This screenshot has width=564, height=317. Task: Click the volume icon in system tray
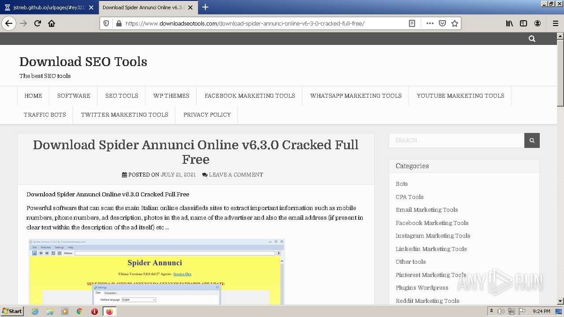coord(501,311)
